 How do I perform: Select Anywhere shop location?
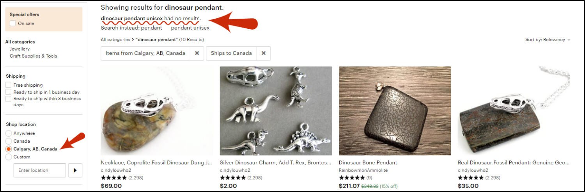[x=9, y=133]
